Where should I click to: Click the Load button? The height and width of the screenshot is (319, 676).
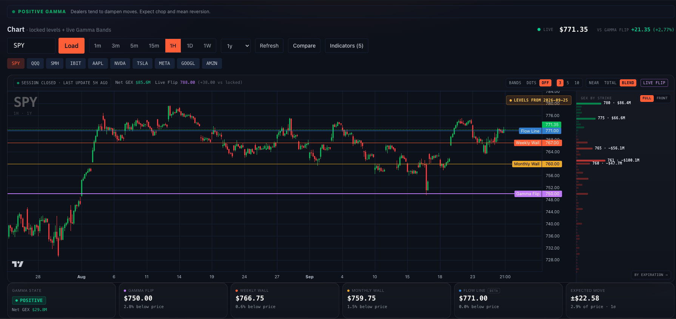[x=71, y=46]
